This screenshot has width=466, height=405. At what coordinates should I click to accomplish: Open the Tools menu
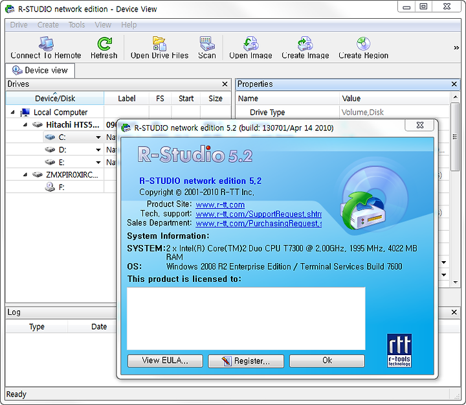click(x=76, y=25)
